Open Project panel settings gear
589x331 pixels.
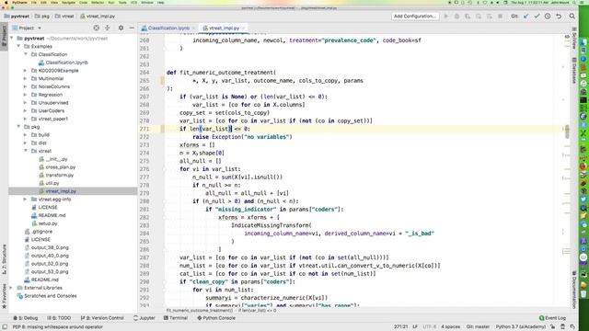121,28
